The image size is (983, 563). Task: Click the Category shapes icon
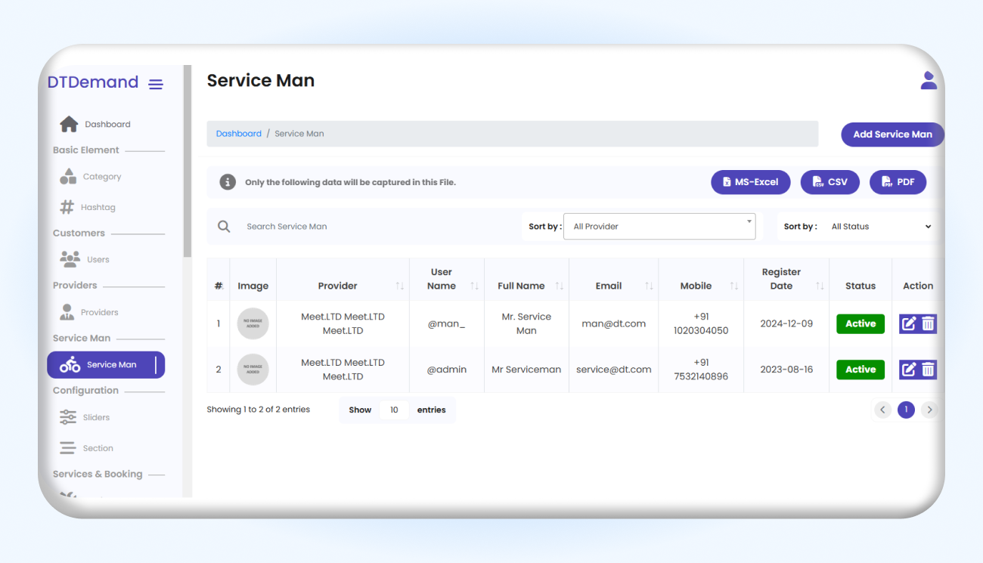click(x=68, y=176)
